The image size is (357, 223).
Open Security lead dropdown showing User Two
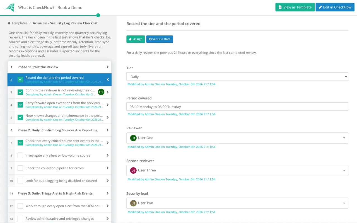tap(237, 203)
